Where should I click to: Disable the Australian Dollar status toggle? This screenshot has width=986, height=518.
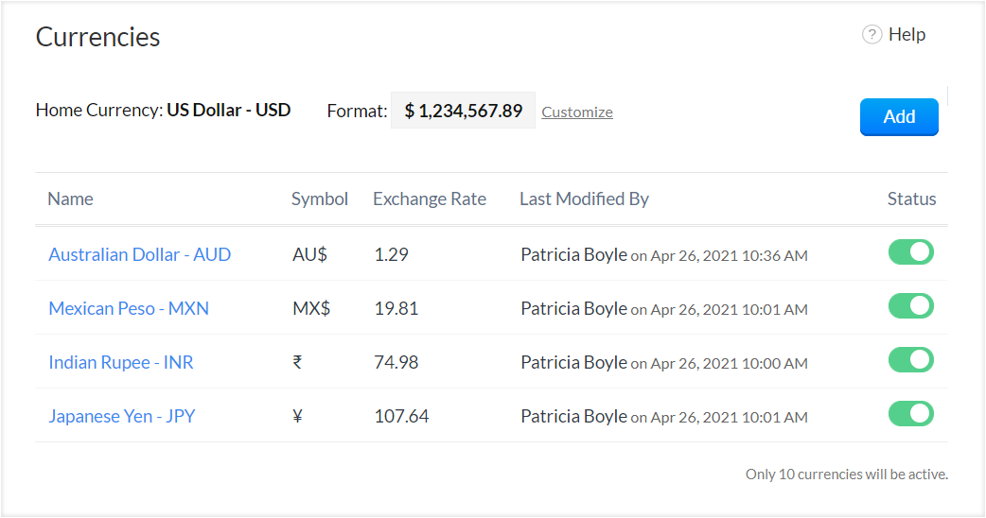pos(910,252)
